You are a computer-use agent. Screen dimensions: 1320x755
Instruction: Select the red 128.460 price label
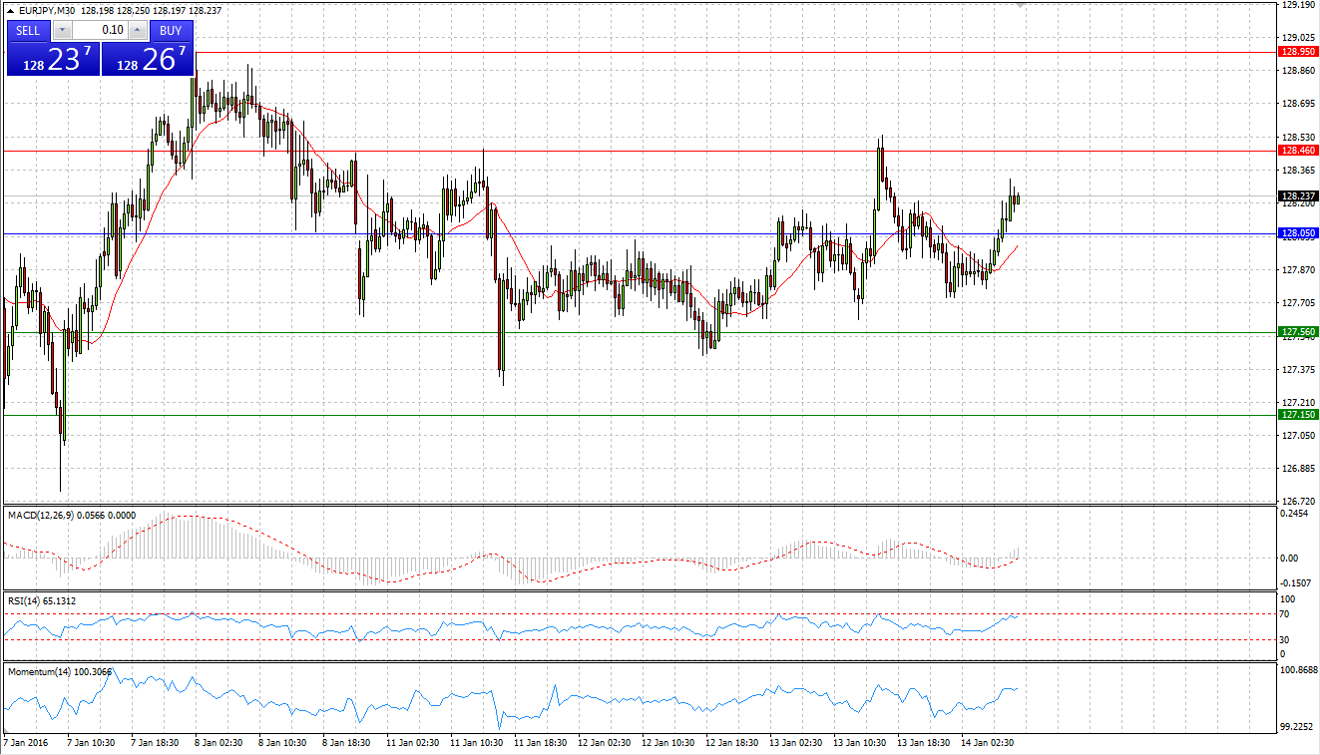point(1298,151)
